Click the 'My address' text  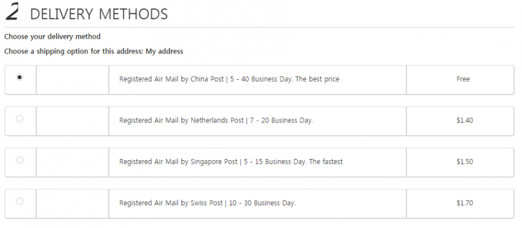point(164,51)
